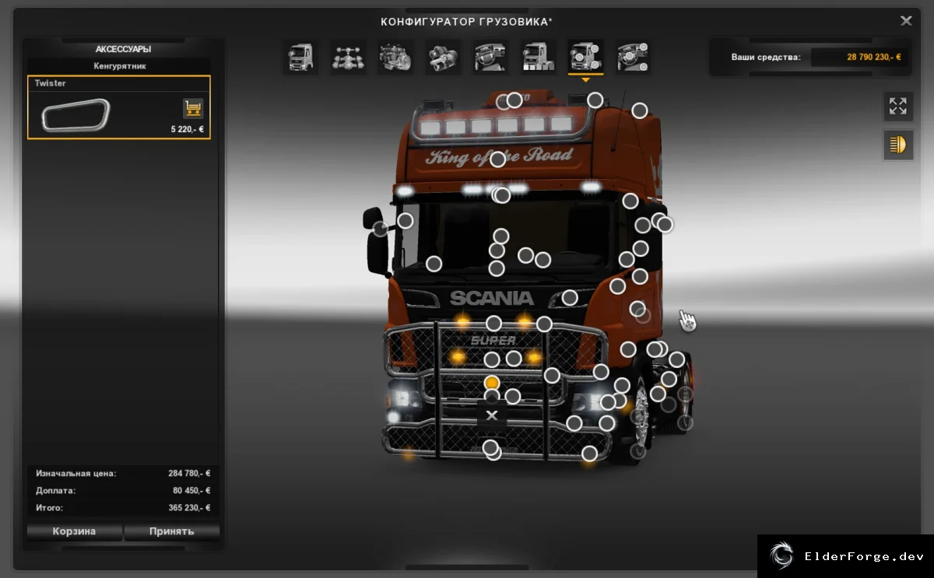Open the Корзина cart button
Screen dimensions: 934x578
(75, 531)
